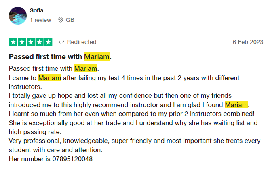Image resolution: width=268 pixels, height=170 pixels.
Task: Click the third green rating star
Action: pyautogui.click(x=31, y=42)
